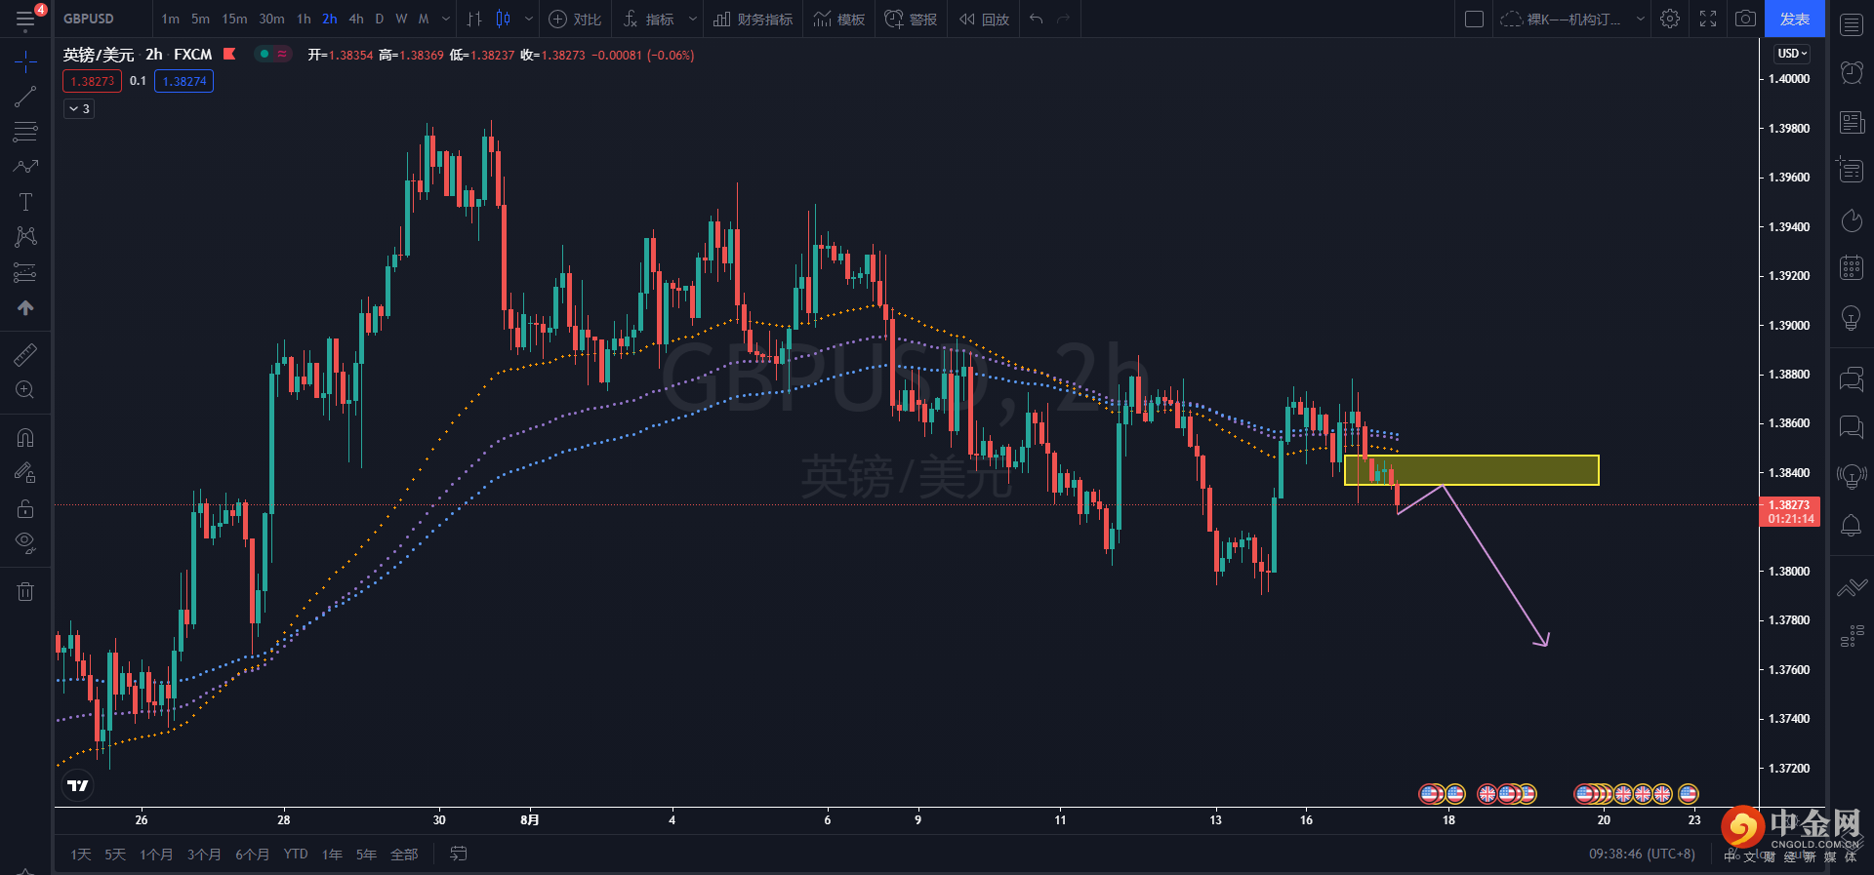Image resolution: width=1874 pixels, height=875 pixels.
Task: Expand the time interval dropdown arrow
Action: point(446,20)
